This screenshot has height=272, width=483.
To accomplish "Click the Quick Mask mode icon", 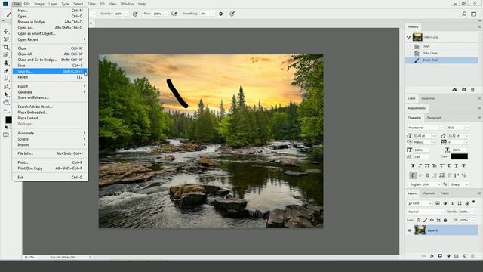I will click(x=6, y=134).
